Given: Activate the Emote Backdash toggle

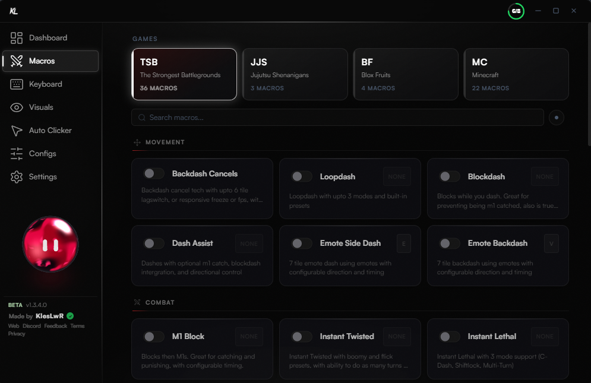Looking at the screenshot, I should (449, 243).
